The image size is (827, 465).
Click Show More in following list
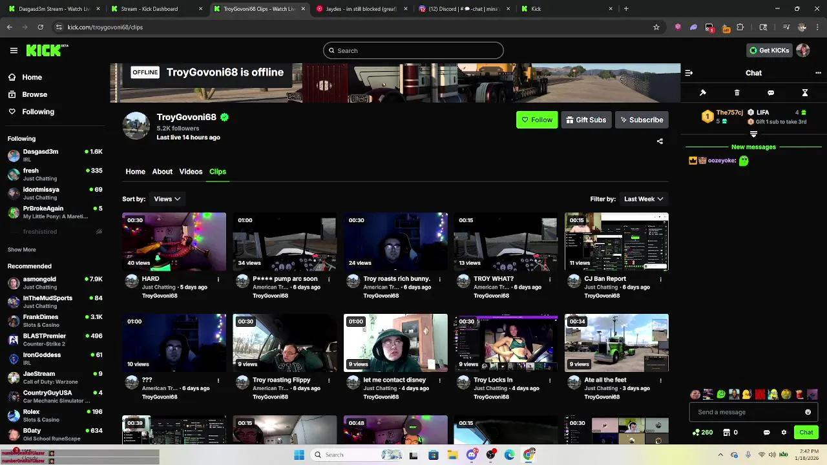(x=22, y=250)
